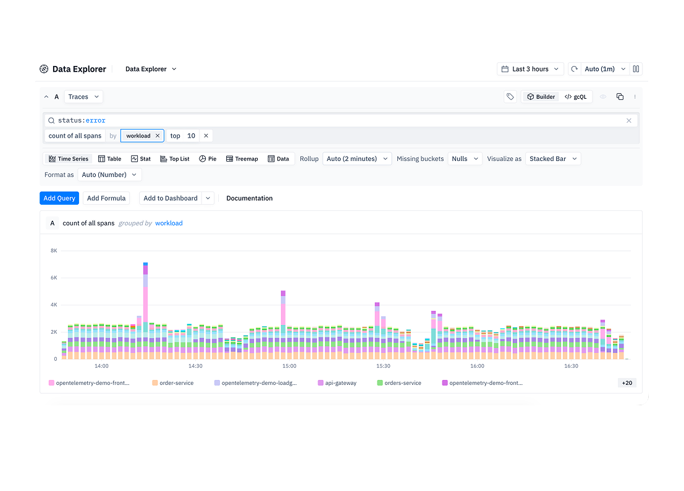Collapse query A with the chevron

[46, 97]
